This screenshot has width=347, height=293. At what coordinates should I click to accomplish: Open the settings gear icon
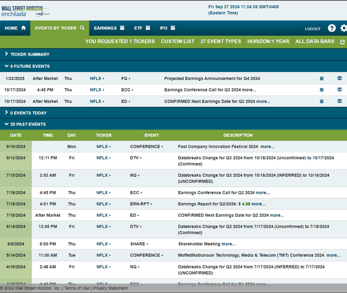click(344, 28)
